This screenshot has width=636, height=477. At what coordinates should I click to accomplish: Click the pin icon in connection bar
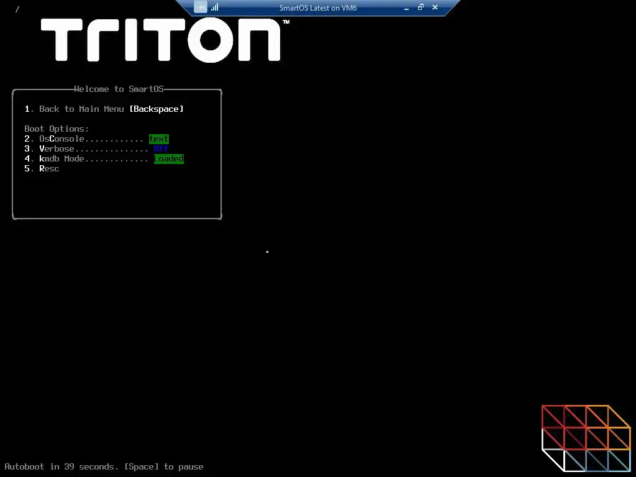pos(201,7)
